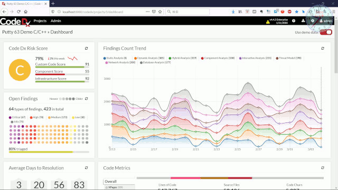Close the Putty 63 Demo tab
This screenshot has height=190, width=338.
(x=45, y=4)
